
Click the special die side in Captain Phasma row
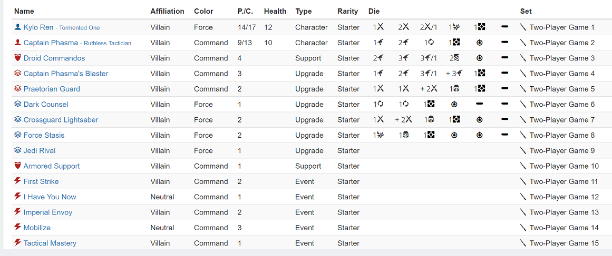pos(480,43)
